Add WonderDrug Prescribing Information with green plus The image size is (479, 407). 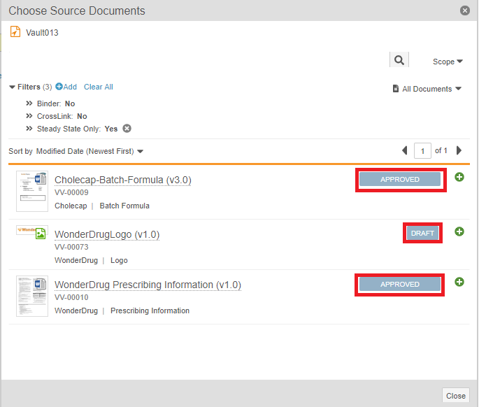pyautogui.click(x=459, y=282)
